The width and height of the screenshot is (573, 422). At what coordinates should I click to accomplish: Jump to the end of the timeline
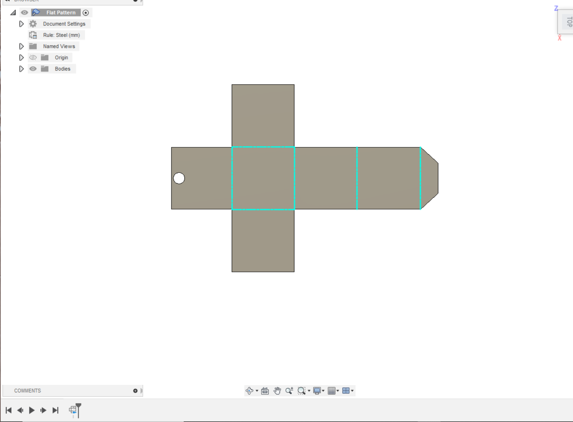(56, 410)
